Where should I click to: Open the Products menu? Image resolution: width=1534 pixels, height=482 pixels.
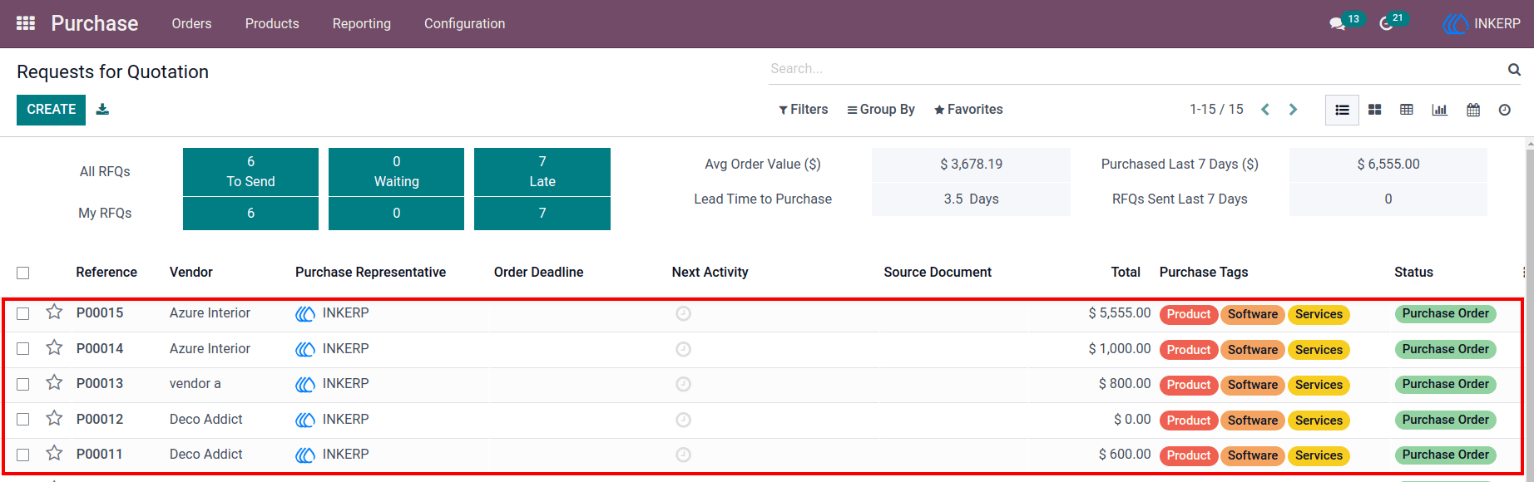point(272,23)
